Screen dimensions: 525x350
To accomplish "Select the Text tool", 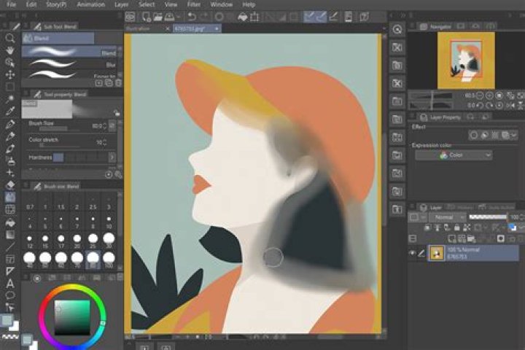I will [x=10, y=283].
